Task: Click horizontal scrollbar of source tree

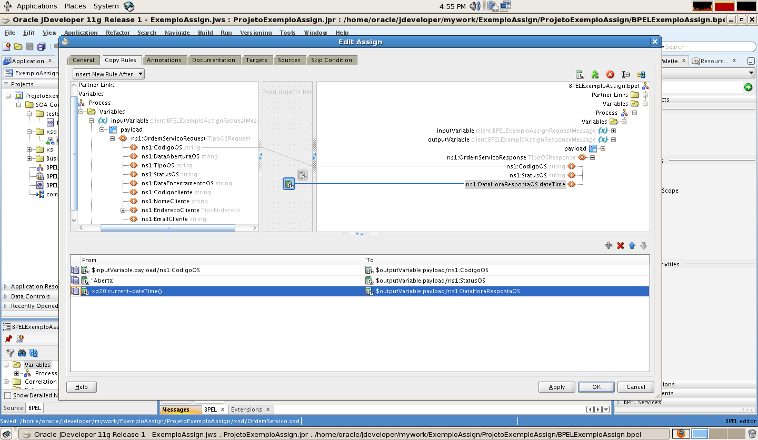Action: (167, 228)
